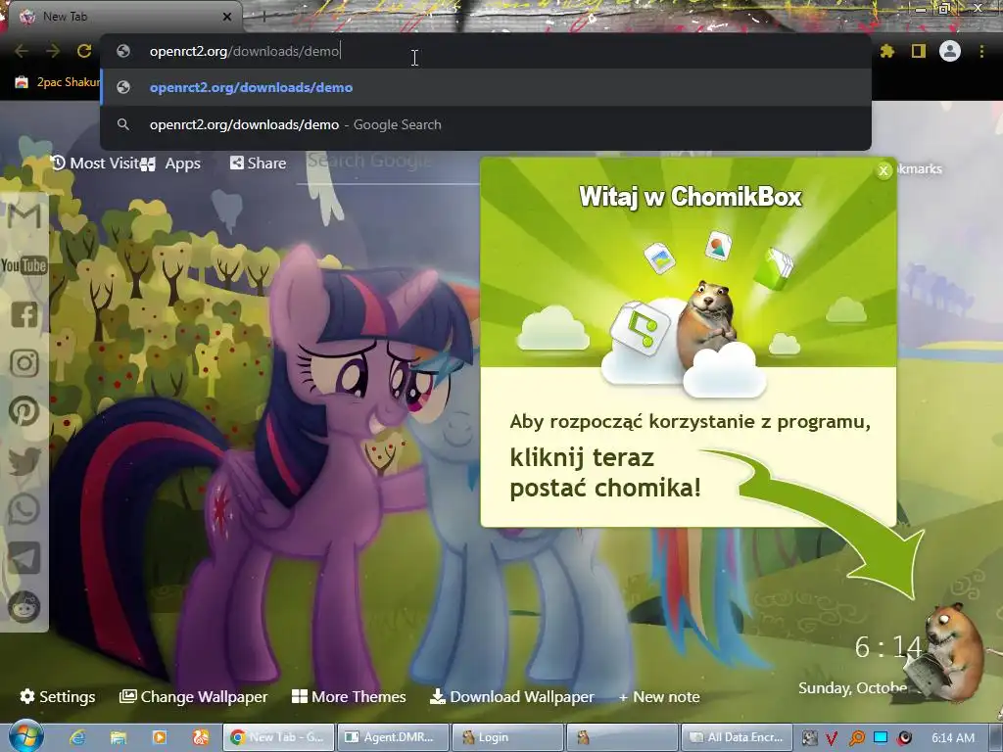
Task: Open Most Visited list
Action: pos(96,164)
